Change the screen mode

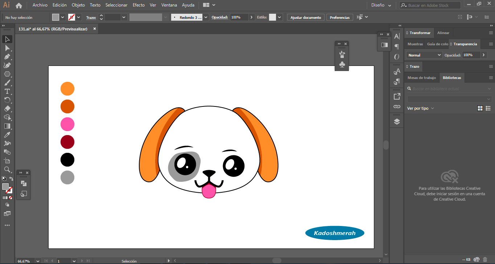point(7,214)
